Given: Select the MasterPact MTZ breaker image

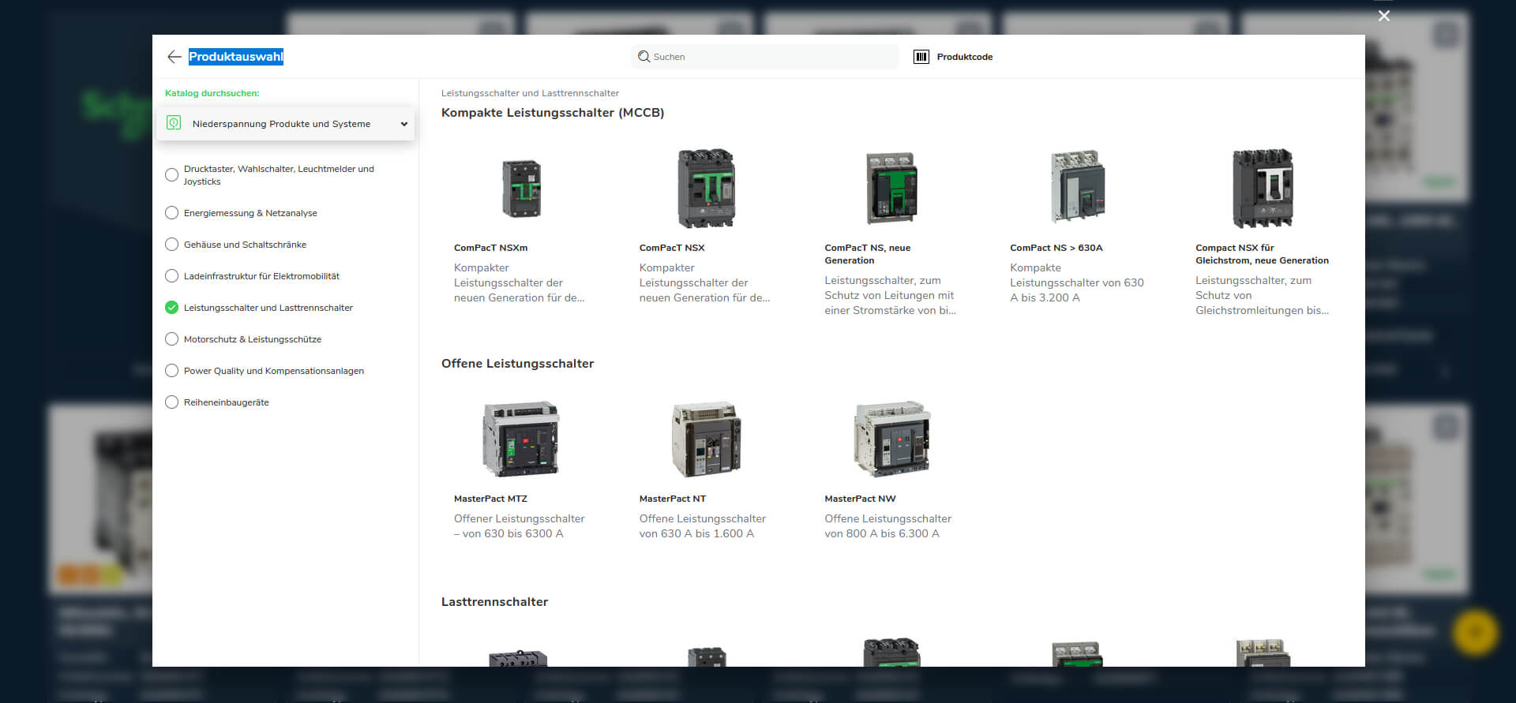Looking at the screenshot, I should (x=521, y=439).
